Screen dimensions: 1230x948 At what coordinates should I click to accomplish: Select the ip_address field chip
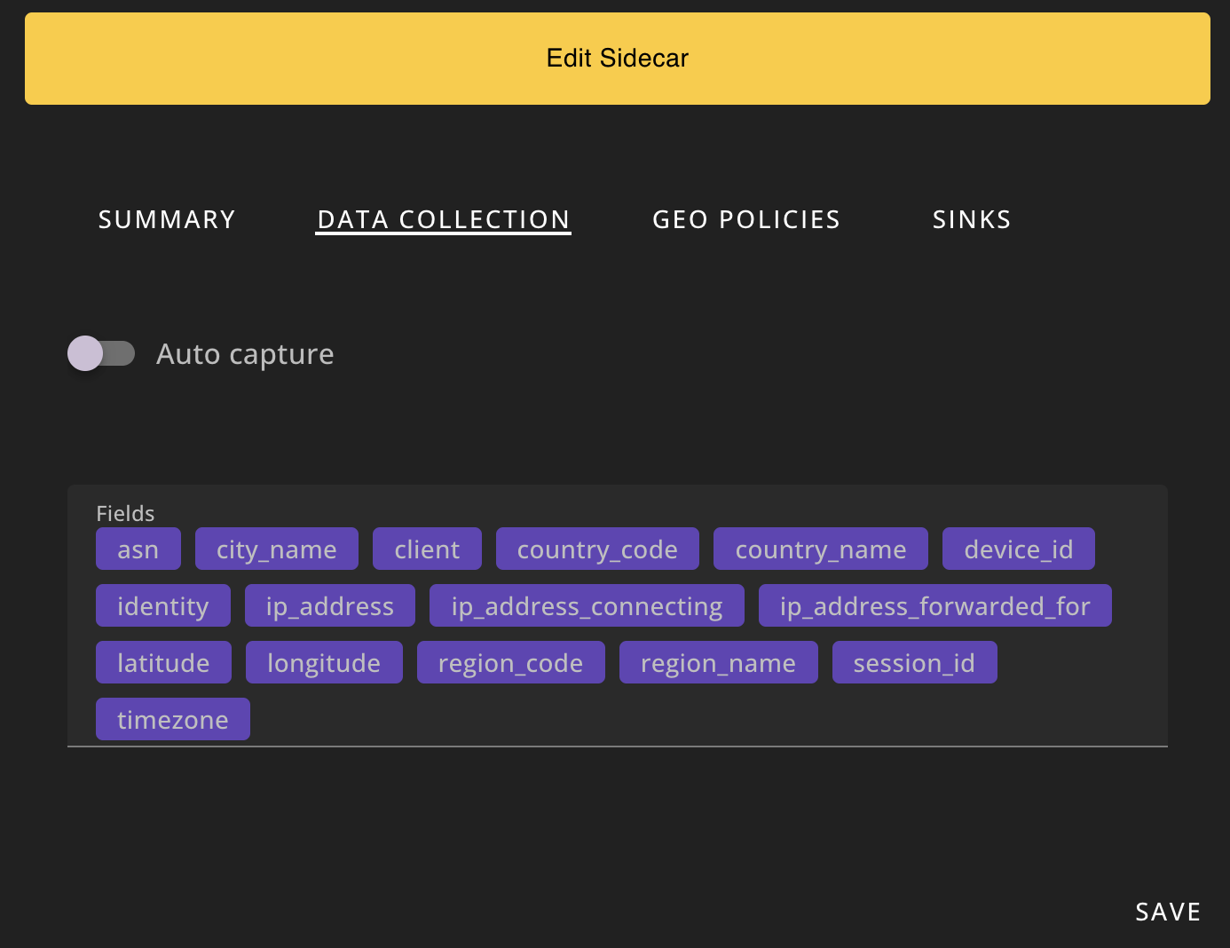[329, 605]
